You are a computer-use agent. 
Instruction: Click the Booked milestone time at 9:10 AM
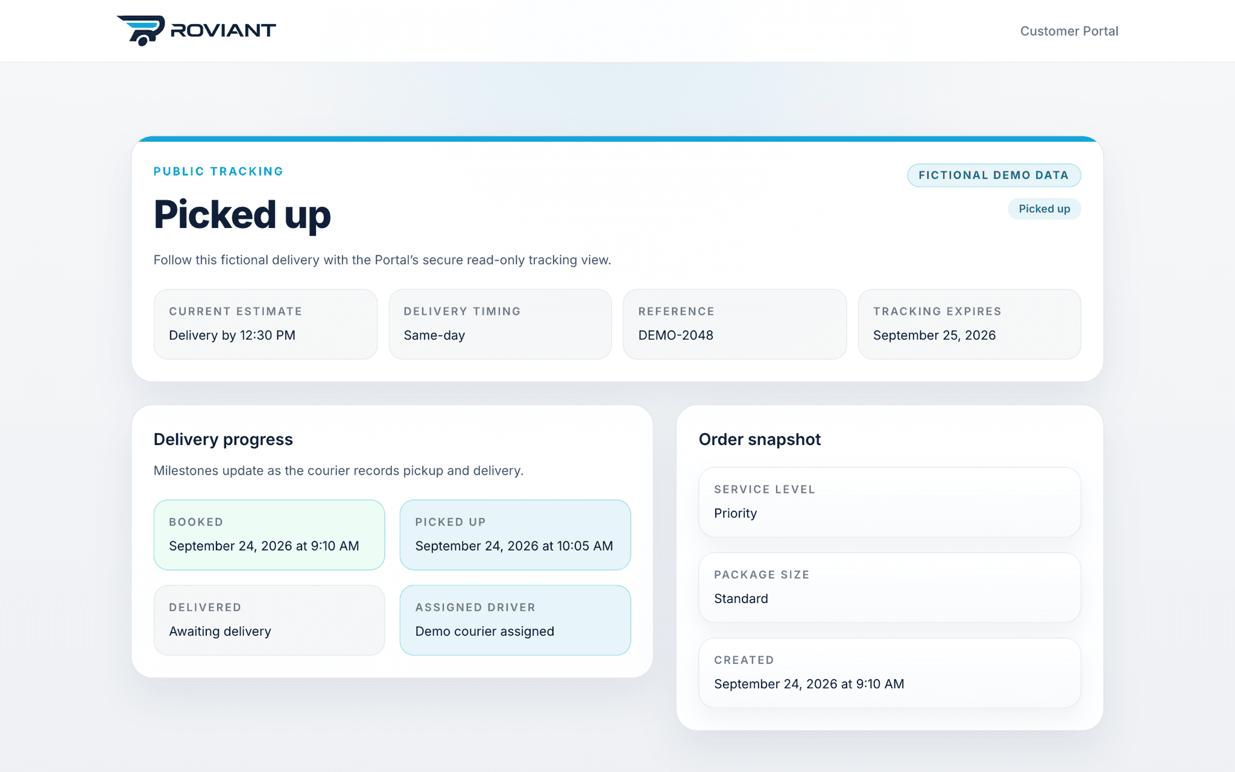tap(264, 546)
